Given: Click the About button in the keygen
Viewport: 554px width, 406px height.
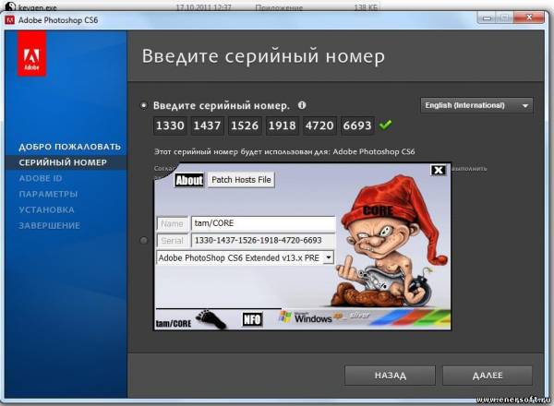Looking at the screenshot, I should pyautogui.click(x=189, y=181).
